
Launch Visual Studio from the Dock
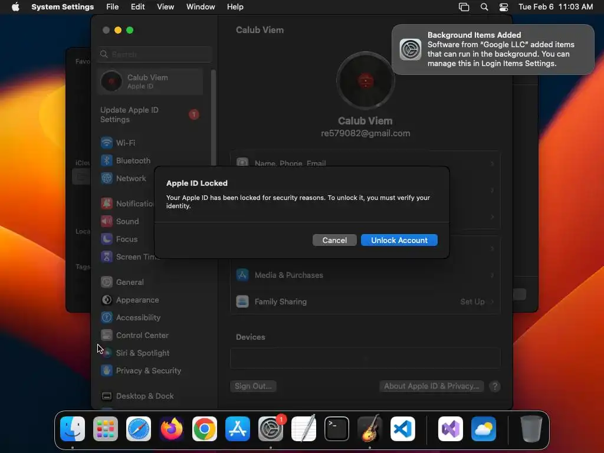point(451,429)
